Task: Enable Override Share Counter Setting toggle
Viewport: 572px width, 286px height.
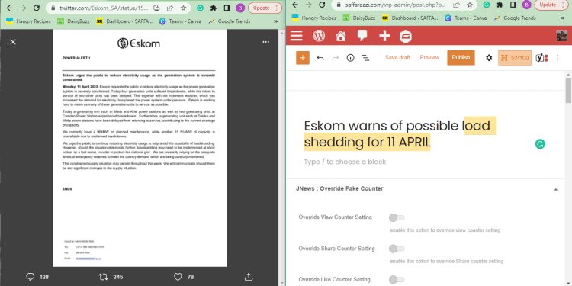Action: click(397, 249)
